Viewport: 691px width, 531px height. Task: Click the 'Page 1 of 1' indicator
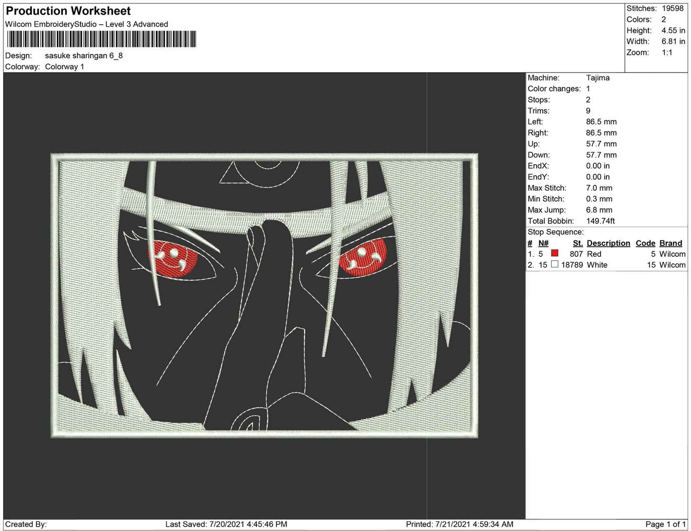pos(666,524)
